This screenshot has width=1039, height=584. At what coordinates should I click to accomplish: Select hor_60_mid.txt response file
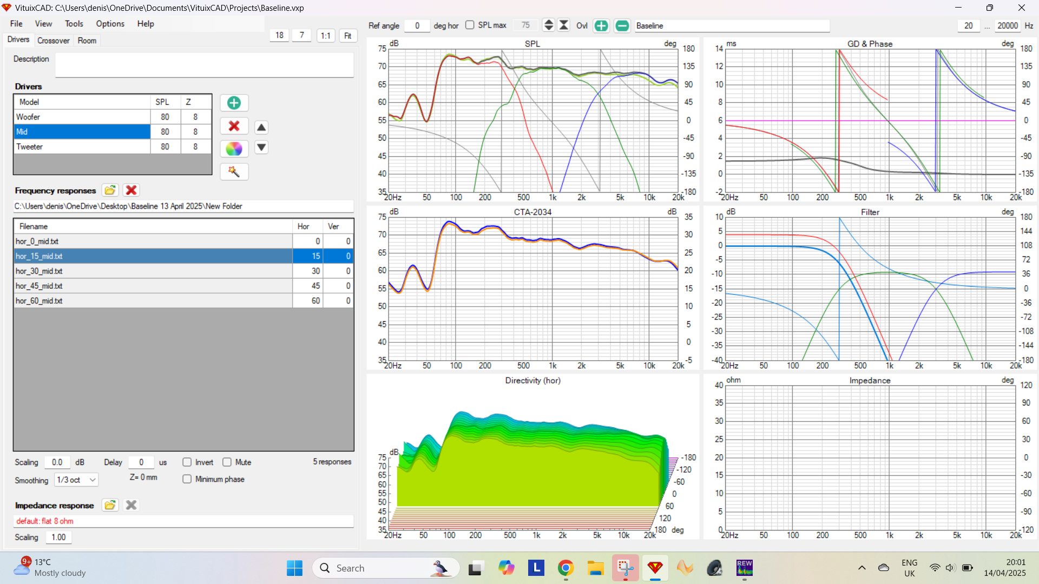coord(183,301)
